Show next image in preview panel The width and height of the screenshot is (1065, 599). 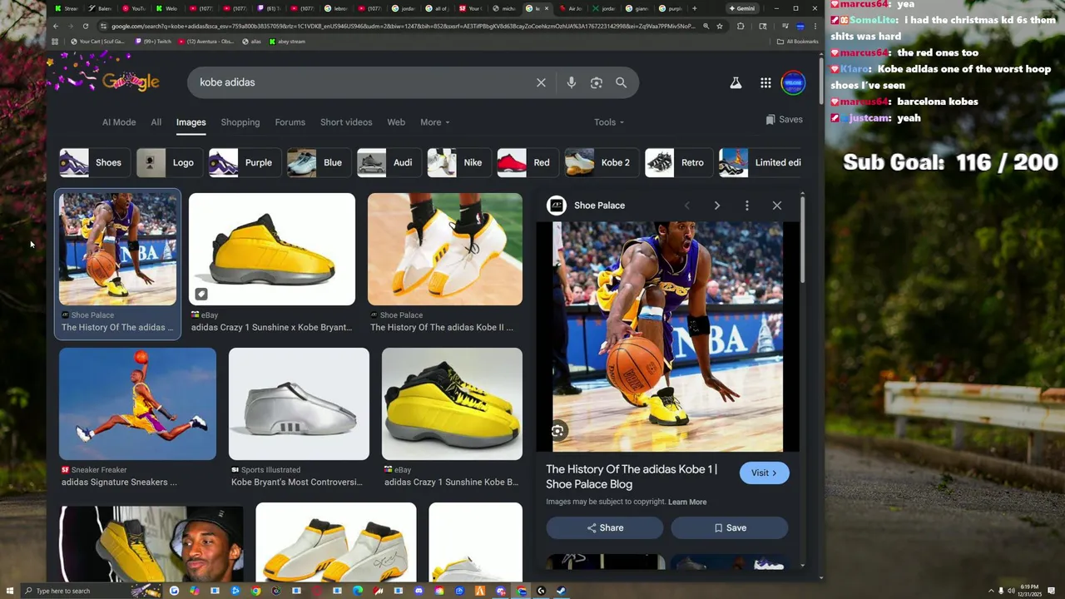716,205
